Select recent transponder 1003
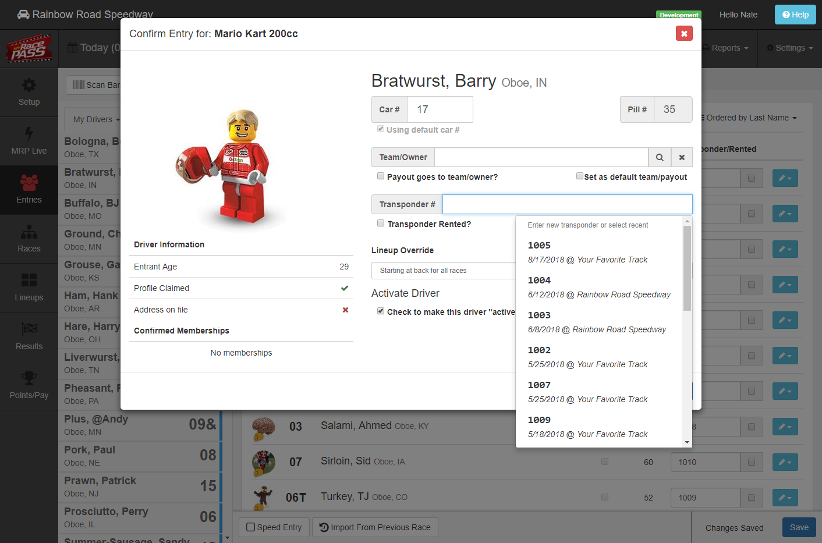This screenshot has width=822, height=543. click(599, 322)
